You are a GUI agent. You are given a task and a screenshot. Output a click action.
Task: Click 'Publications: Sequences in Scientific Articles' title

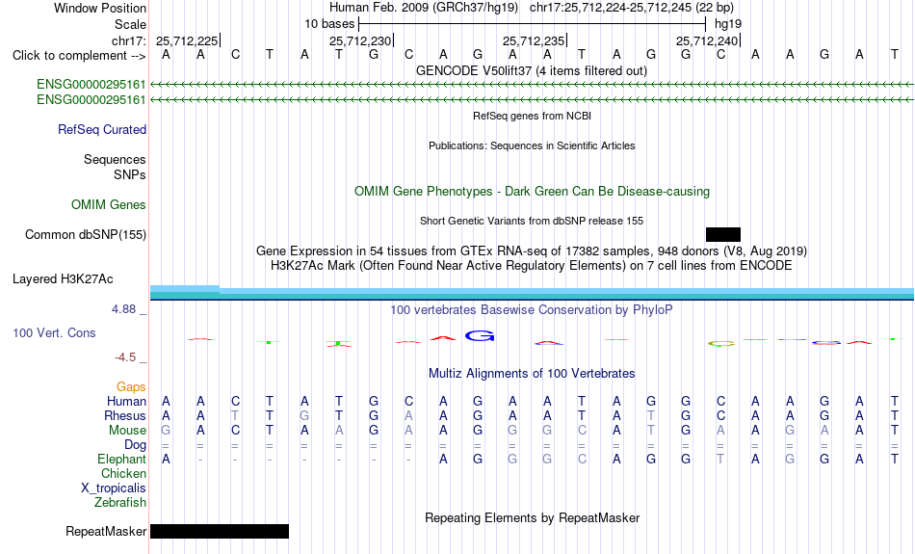(532, 145)
